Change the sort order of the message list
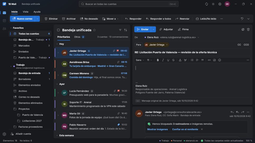This screenshot has height=143, width=255. point(126,30)
